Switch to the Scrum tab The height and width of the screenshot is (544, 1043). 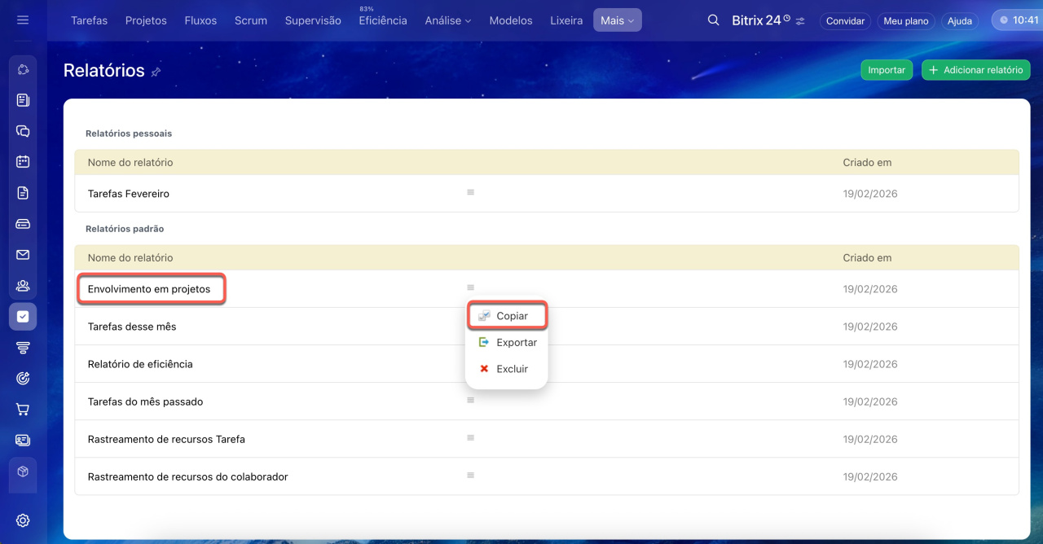(250, 20)
